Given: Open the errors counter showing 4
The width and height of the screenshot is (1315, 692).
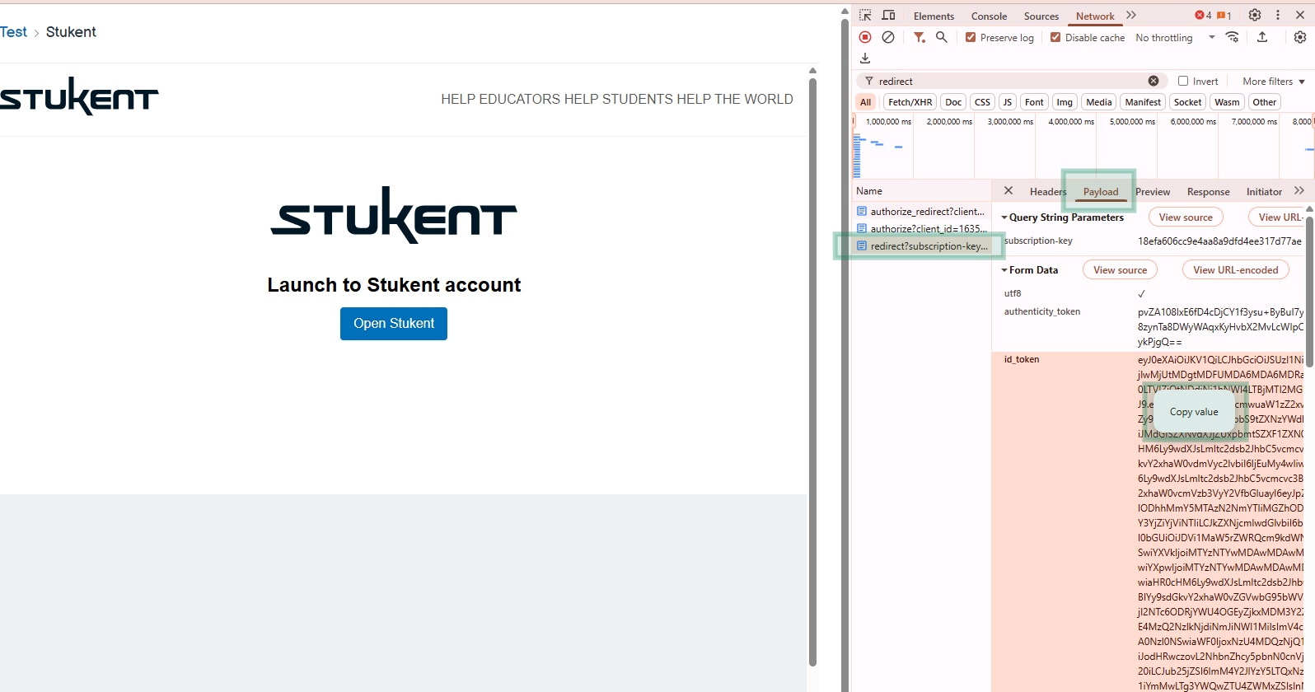Looking at the screenshot, I should (x=1204, y=16).
